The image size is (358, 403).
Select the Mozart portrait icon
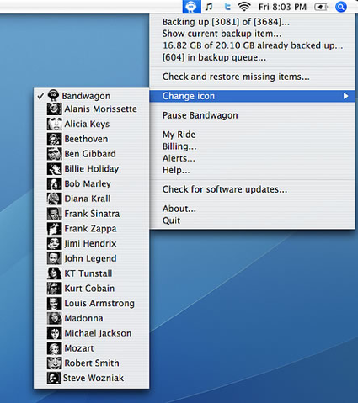(x=54, y=348)
